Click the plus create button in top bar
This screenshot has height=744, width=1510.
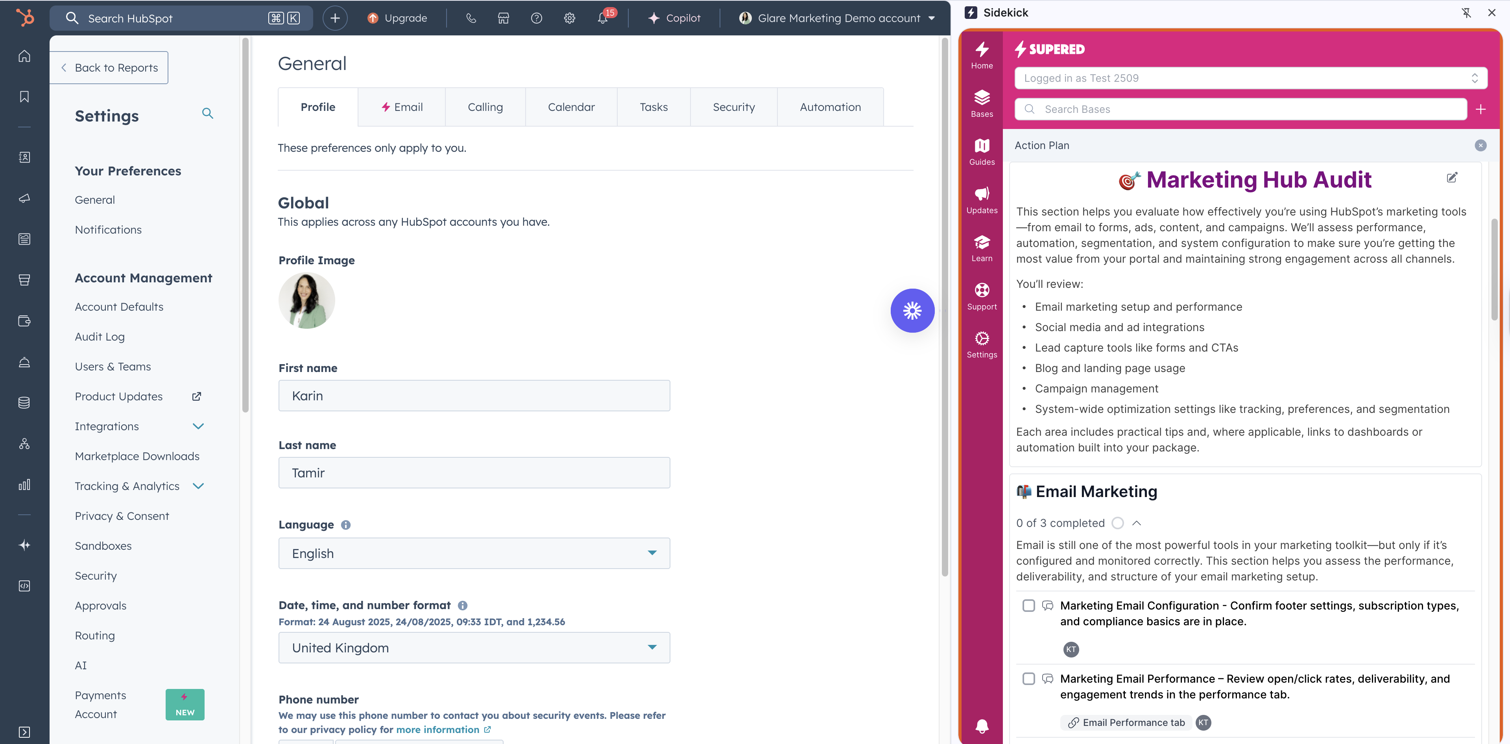(335, 18)
